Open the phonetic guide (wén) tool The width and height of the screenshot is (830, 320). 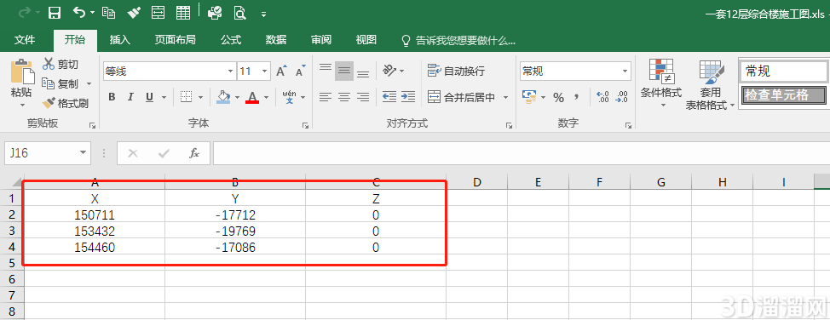tap(290, 97)
